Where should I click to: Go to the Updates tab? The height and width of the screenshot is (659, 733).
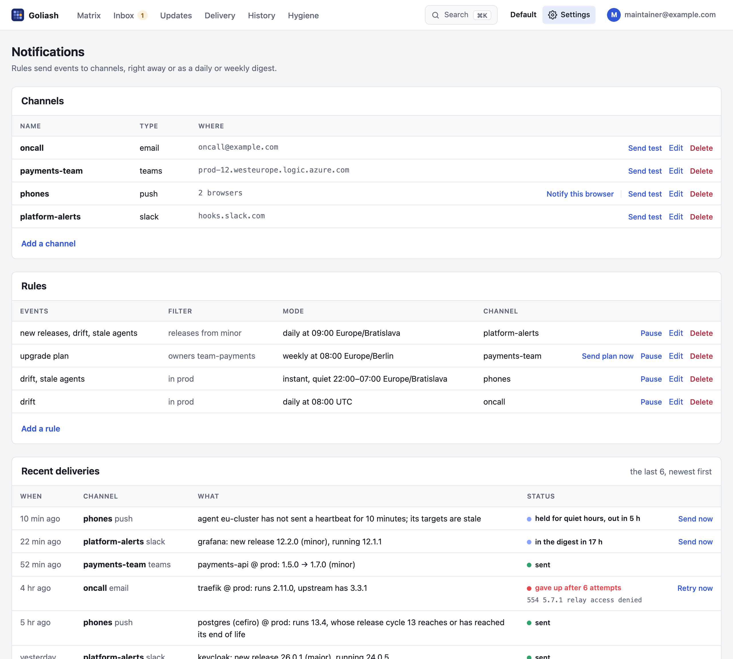[176, 15]
